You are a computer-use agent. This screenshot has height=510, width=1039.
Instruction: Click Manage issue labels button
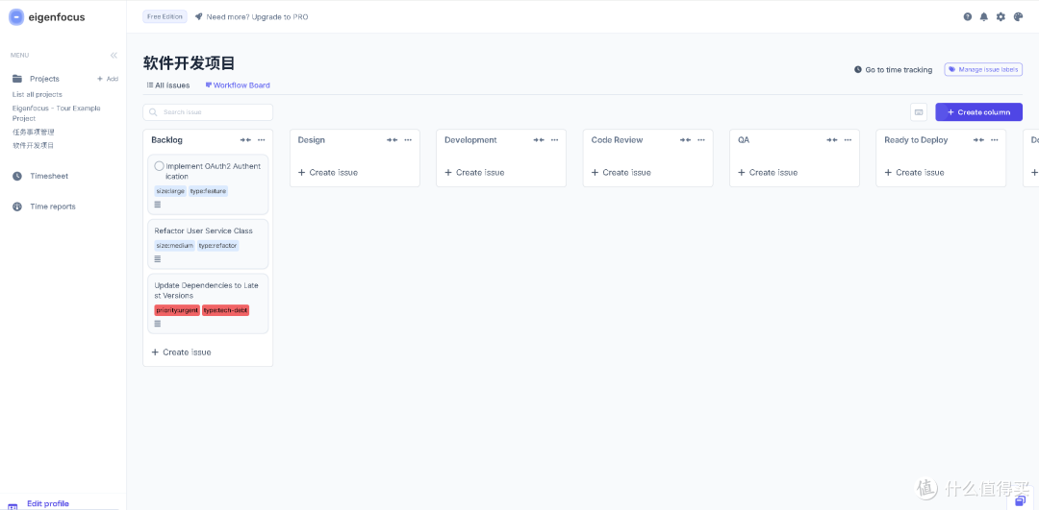point(983,69)
